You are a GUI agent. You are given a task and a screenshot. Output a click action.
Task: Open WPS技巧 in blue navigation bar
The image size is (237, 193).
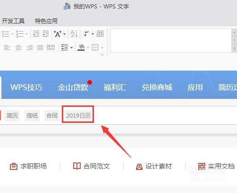point(26,87)
